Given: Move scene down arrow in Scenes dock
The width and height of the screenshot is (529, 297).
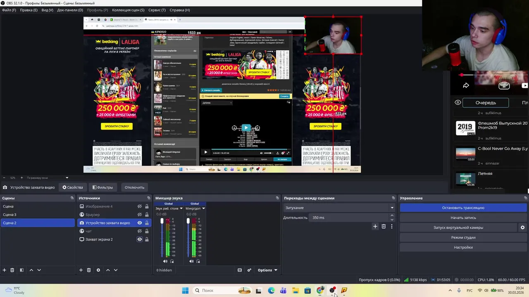Looking at the screenshot, I should [39, 270].
